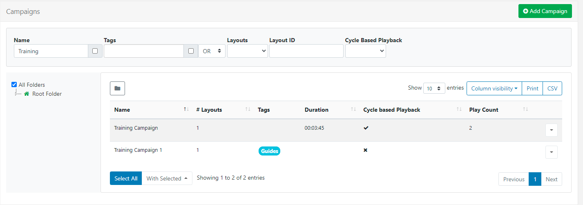Screen dimensions: 583x205
Task: Open row menu for Training Campaign 1
Action: click(551, 152)
